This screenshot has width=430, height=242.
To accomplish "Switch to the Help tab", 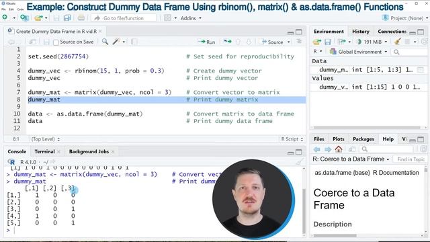I will click(x=388, y=139).
